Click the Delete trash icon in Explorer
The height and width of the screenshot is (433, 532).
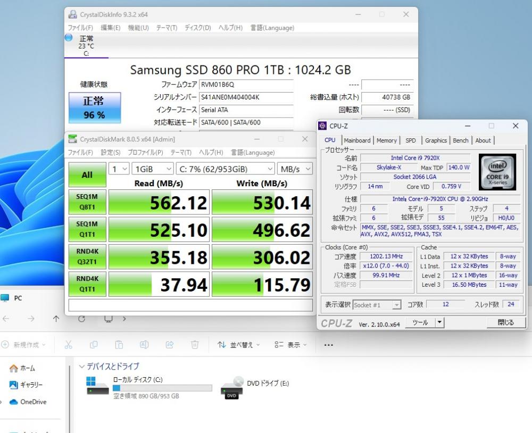(x=195, y=345)
